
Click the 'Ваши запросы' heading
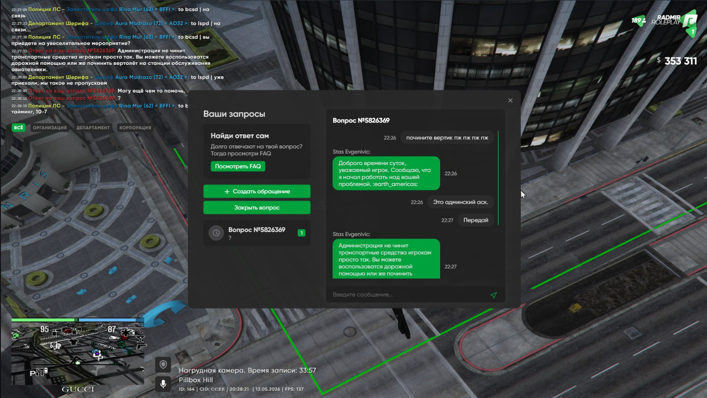coord(234,114)
